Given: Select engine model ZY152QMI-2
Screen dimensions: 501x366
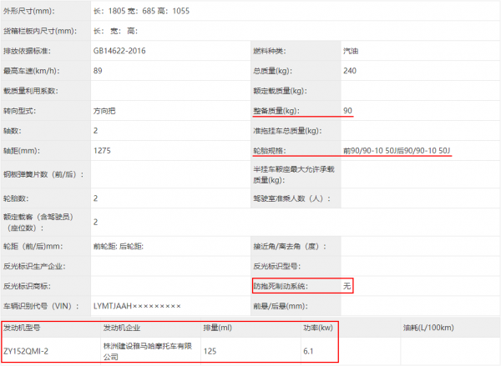Looking at the screenshot, I should (x=26, y=351).
